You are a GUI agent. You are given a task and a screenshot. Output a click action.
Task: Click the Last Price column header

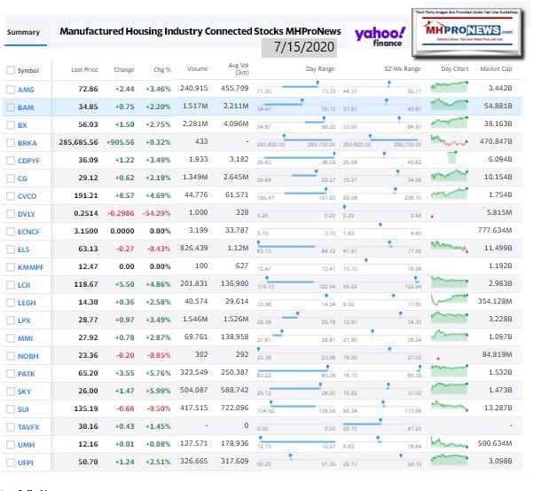(x=84, y=69)
